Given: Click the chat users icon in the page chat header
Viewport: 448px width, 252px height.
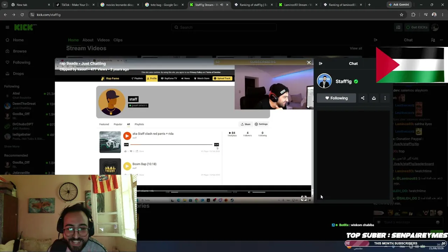Looking at the screenshot, I should (433, 40).
